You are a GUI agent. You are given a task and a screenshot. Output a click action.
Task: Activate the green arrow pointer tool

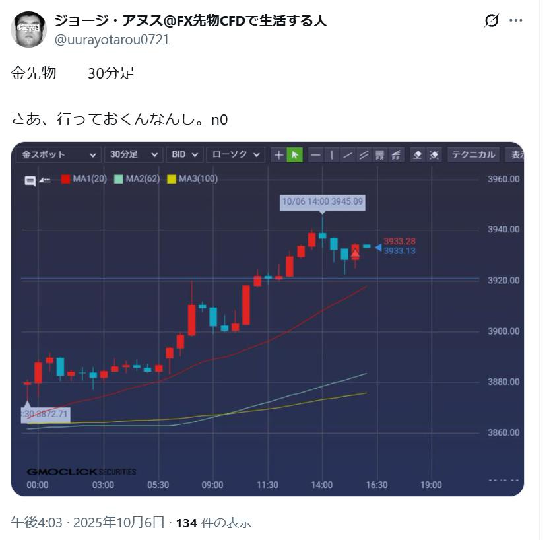pos(294,155)
